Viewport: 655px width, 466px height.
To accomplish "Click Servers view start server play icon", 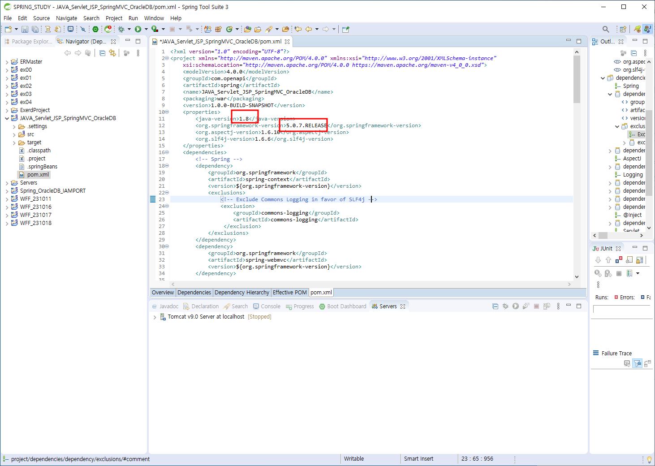I will tap(516, 306).
